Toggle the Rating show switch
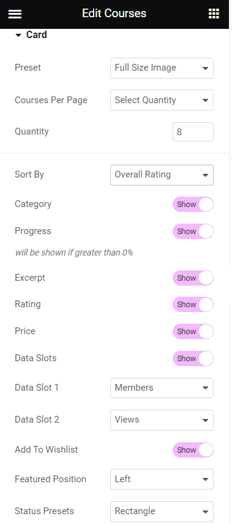 tap(193, 305)
